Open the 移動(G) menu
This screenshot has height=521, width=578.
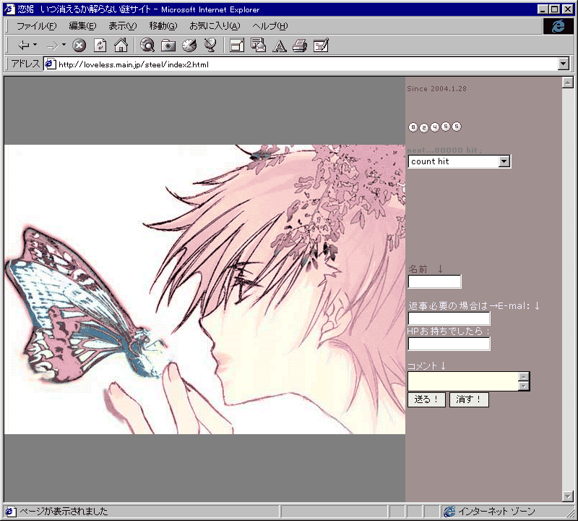coord(163,26)
